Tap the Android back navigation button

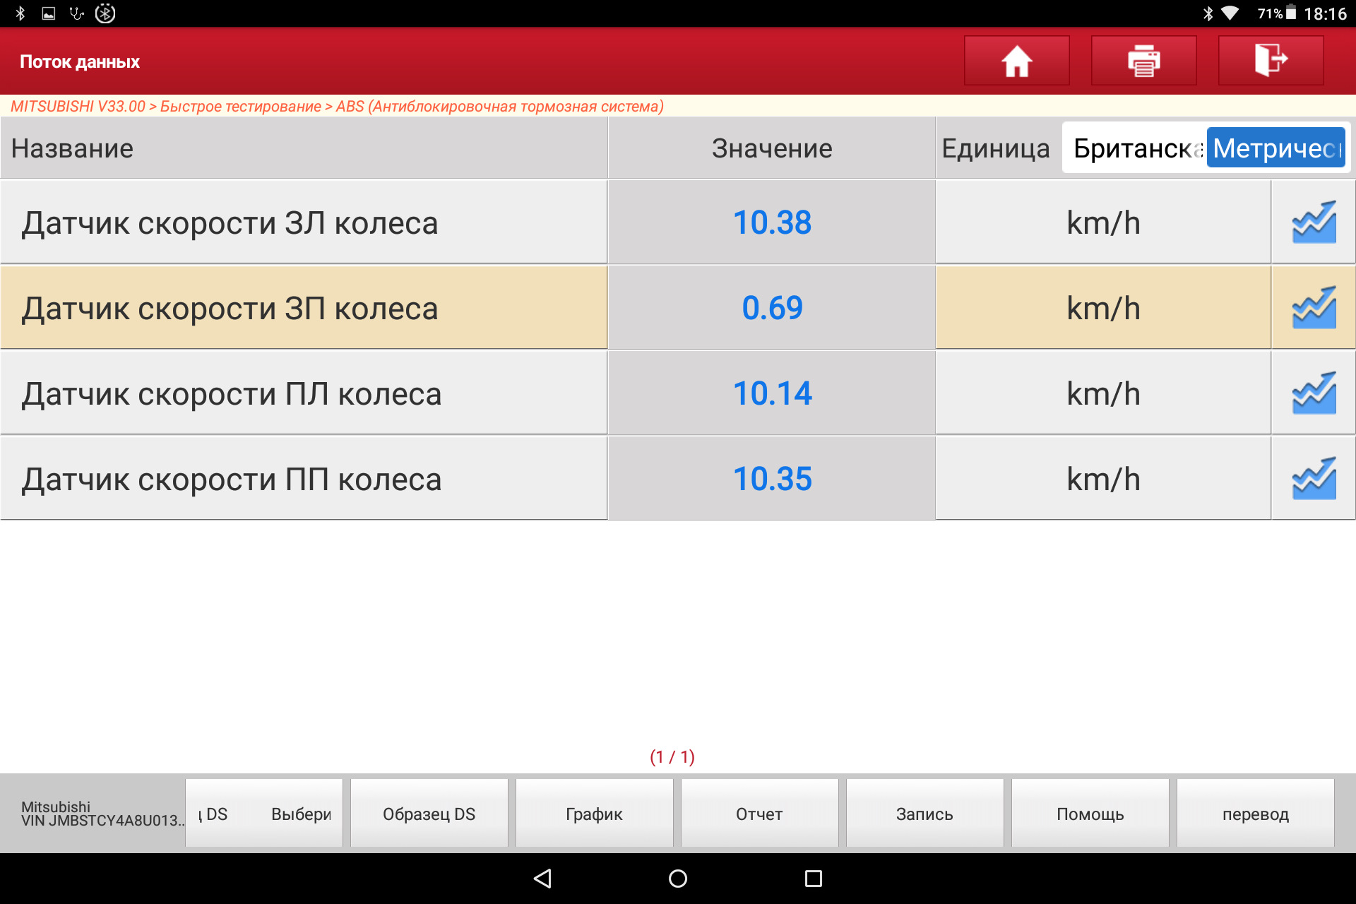542,879
